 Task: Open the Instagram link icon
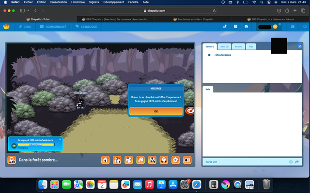pos(235,27)
